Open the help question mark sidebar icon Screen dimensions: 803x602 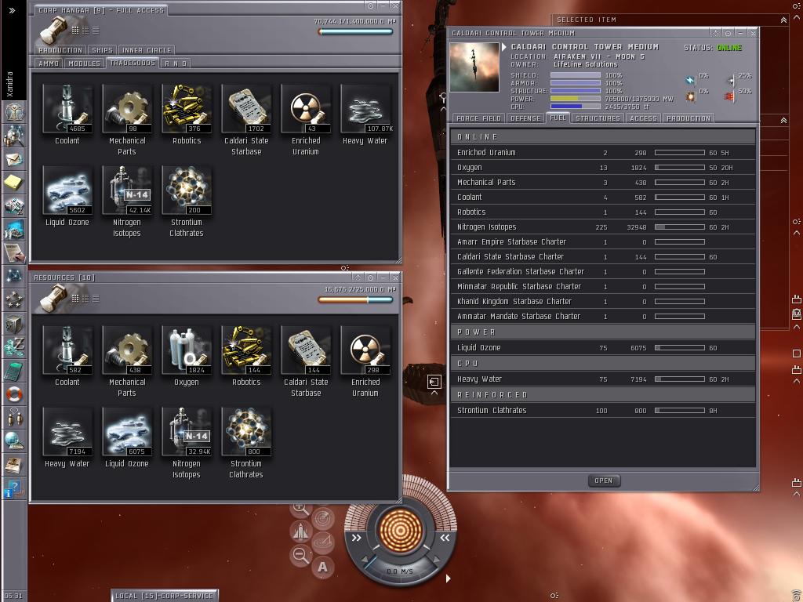tap(14, 488)
